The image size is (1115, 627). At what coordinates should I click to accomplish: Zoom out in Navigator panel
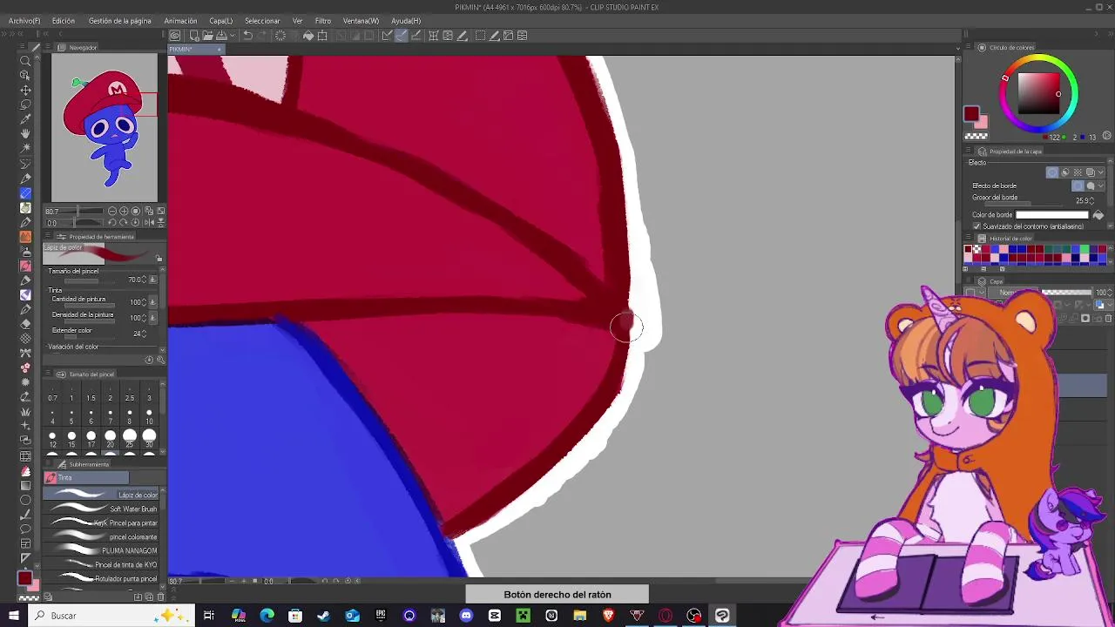(112, 212)
